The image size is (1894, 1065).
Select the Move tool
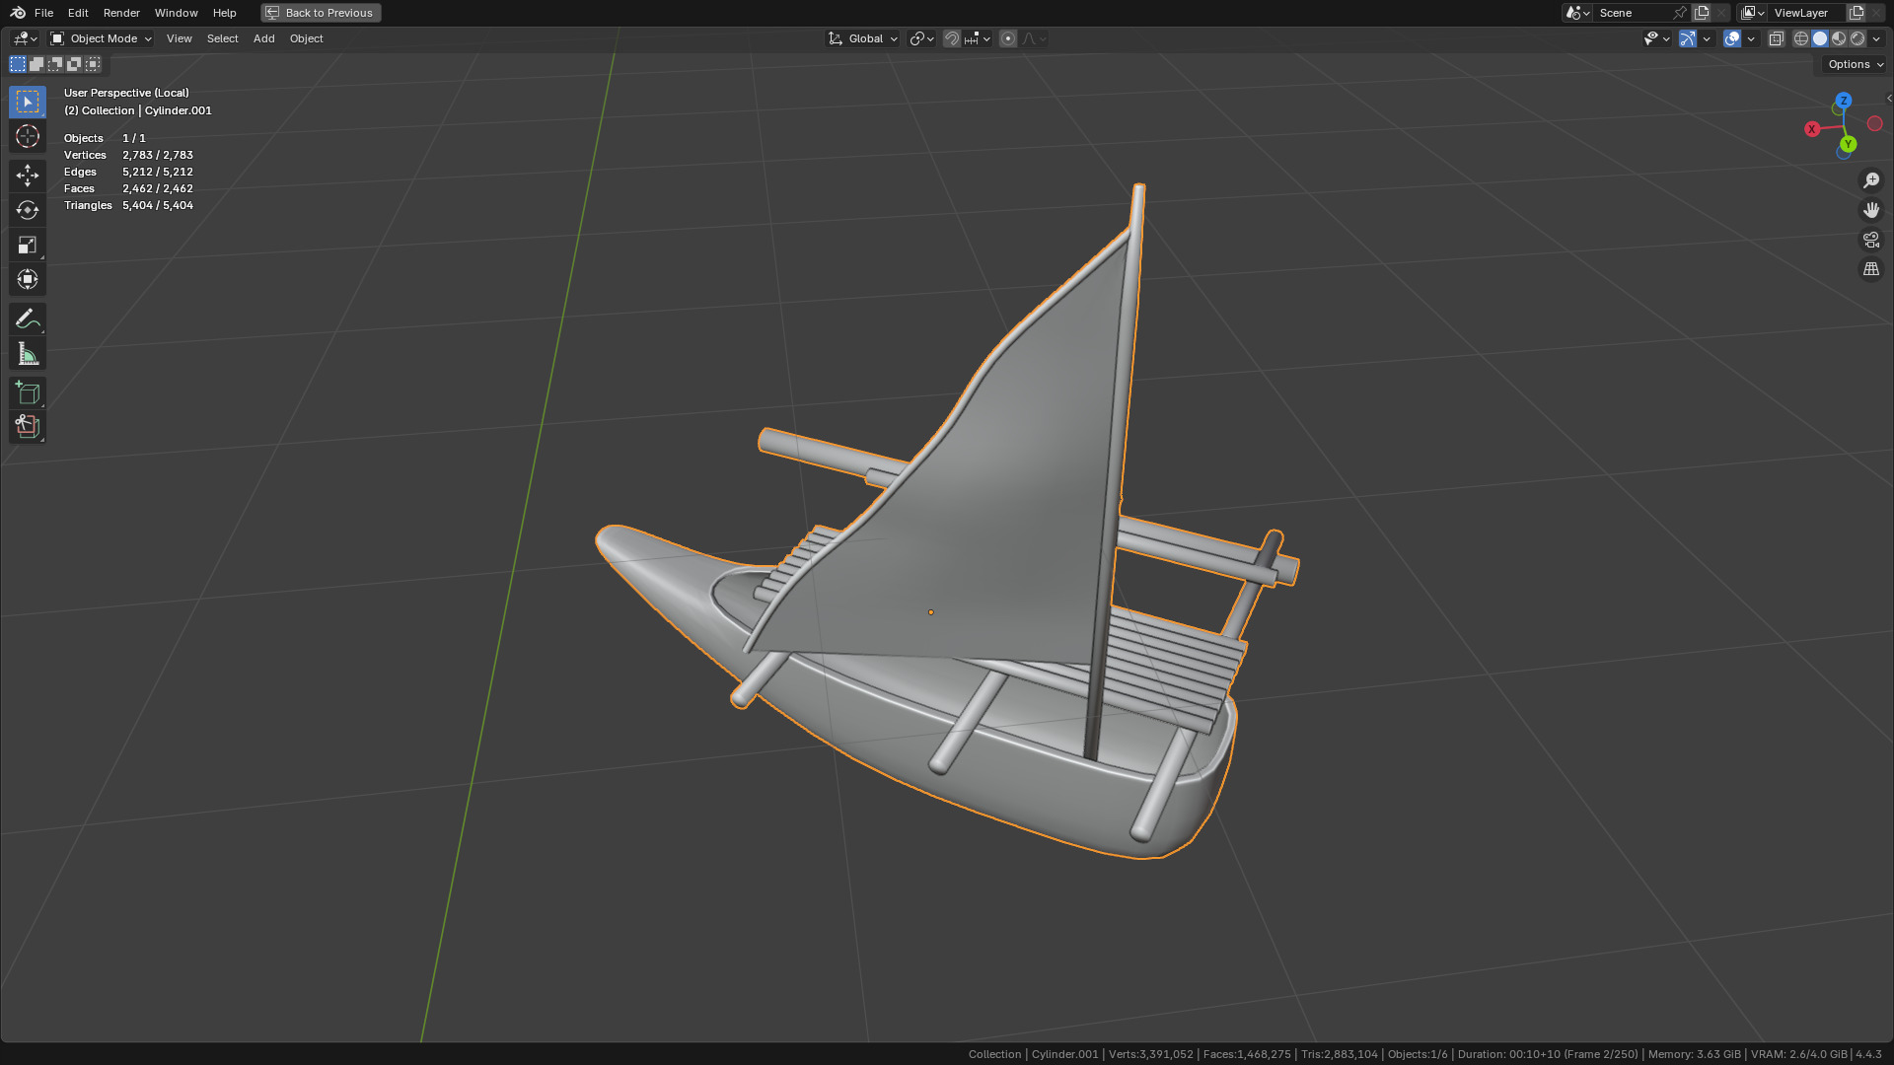pyautogui.click(x=27, y=176)
